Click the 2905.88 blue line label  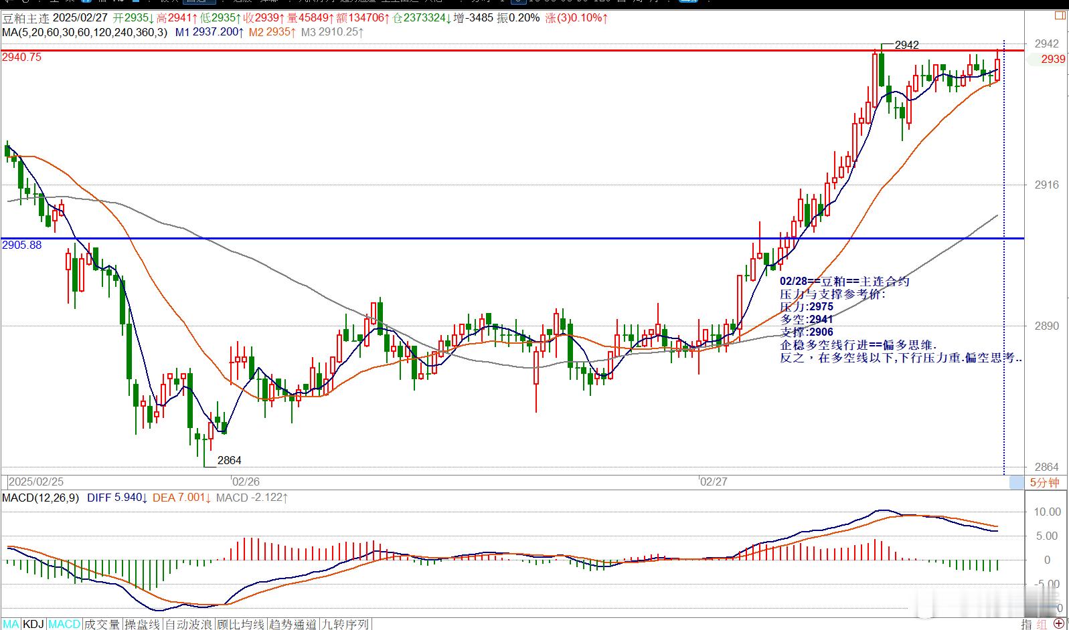click(22, 245)
